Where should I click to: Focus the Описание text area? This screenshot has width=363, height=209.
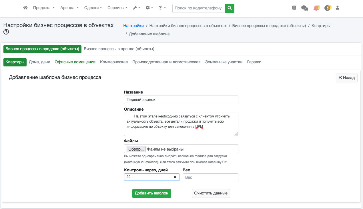tap(181, 124)
